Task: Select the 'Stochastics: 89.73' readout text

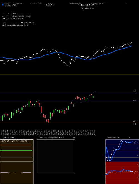Action: (9, 14)
